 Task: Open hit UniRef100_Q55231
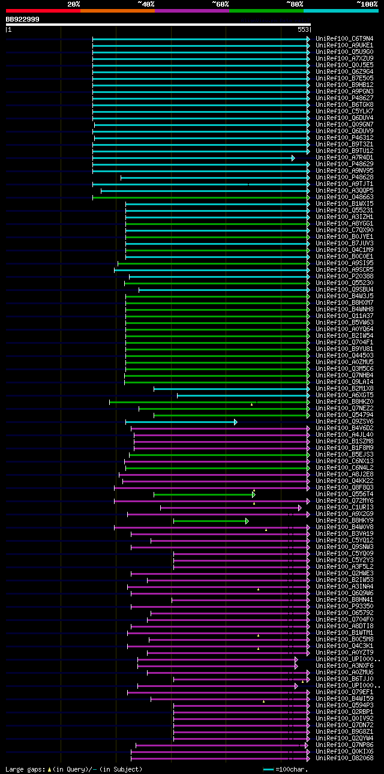344,210
